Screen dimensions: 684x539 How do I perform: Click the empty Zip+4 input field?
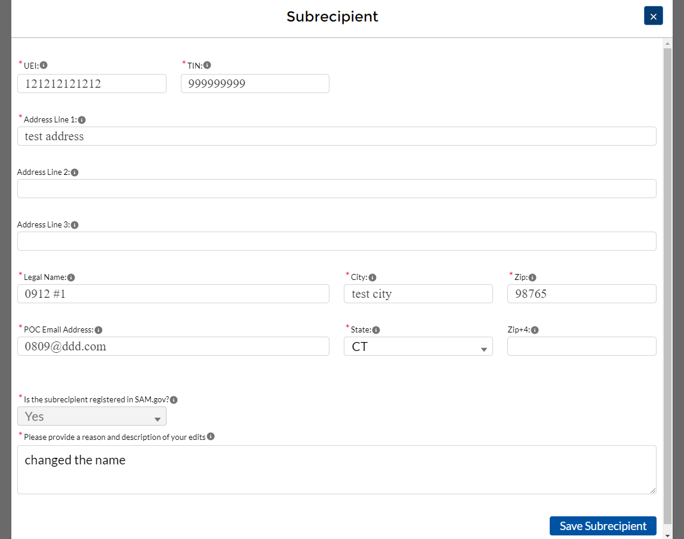tap(581, 346)
